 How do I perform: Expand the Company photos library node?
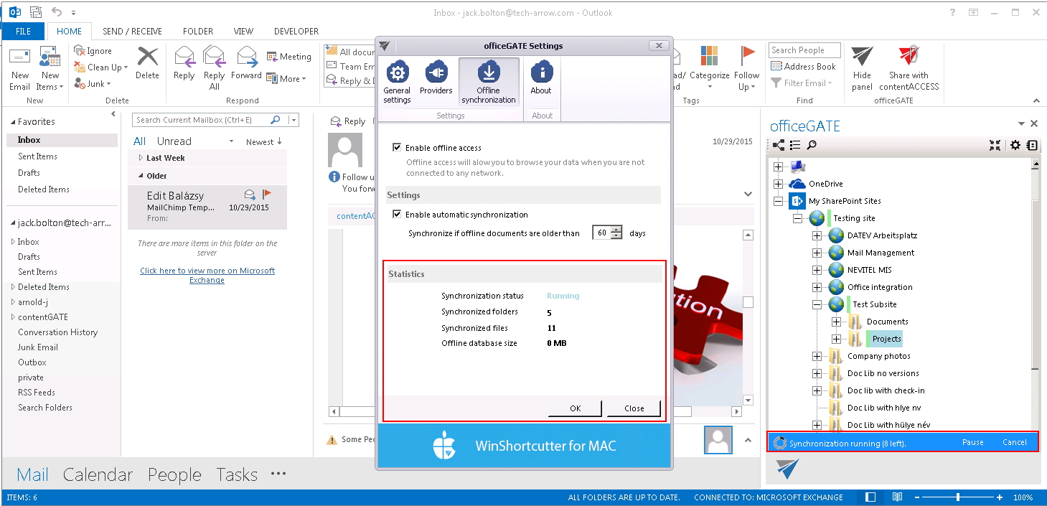(817, 356)
